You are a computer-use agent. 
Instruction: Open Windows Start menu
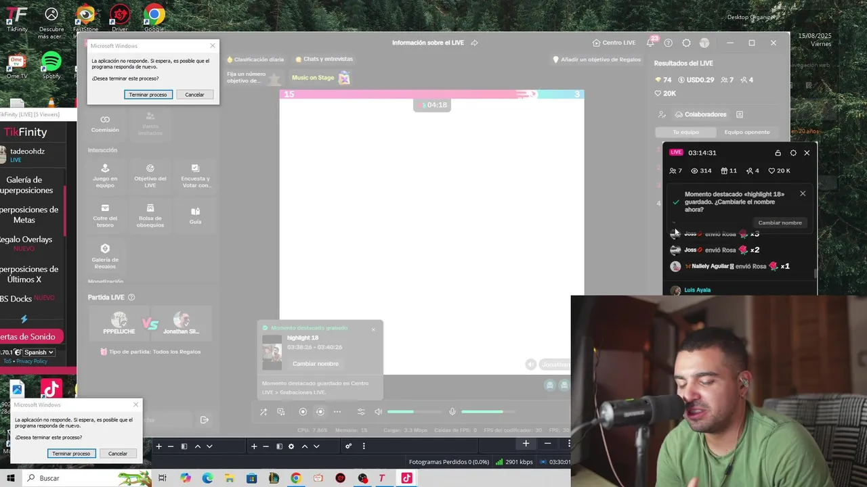(10, 478)
